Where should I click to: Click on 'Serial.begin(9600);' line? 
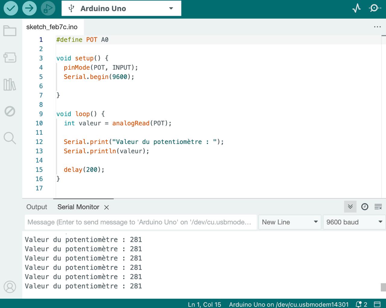(x=99, y=77)
